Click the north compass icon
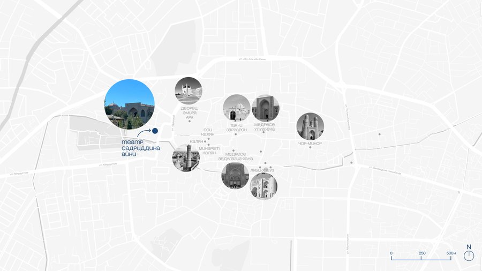Screen dimensions: 482x271 (469, 253)
